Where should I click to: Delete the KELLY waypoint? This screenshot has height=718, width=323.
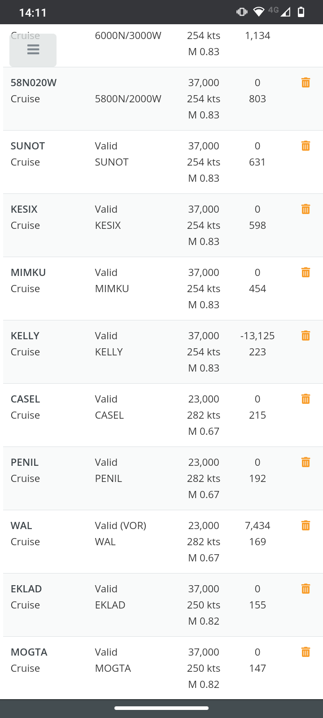click(x=306, y=336)
